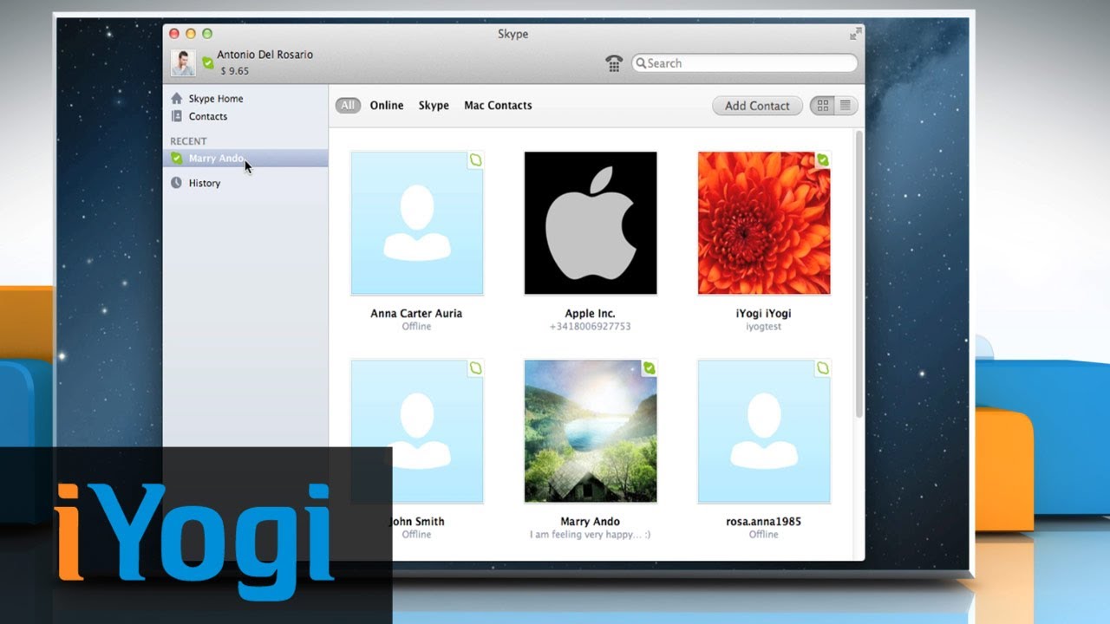The height and width of the screenshot is (624, 1110).
Task: Click Marry Ando's green status icon in Recent
Action: tap(177, 158)
